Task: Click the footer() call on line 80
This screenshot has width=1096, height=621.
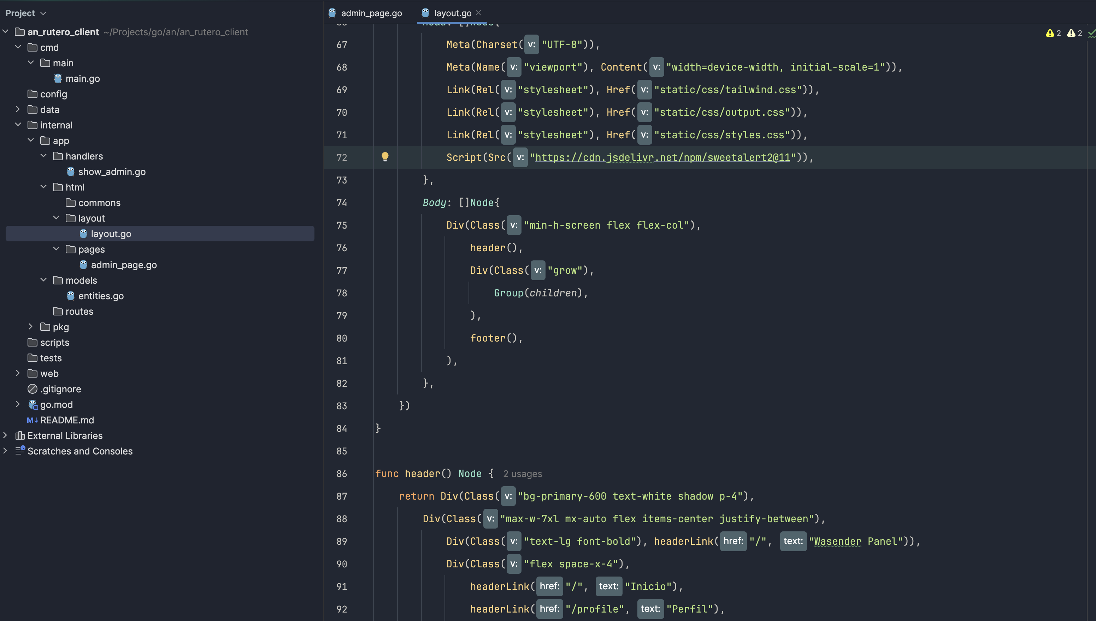Action: click(494, 338)
